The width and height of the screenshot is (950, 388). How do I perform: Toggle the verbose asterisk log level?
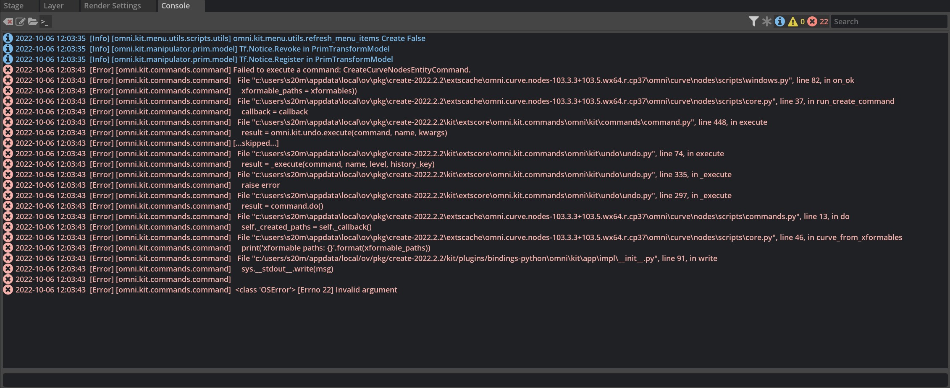point(767,21)
